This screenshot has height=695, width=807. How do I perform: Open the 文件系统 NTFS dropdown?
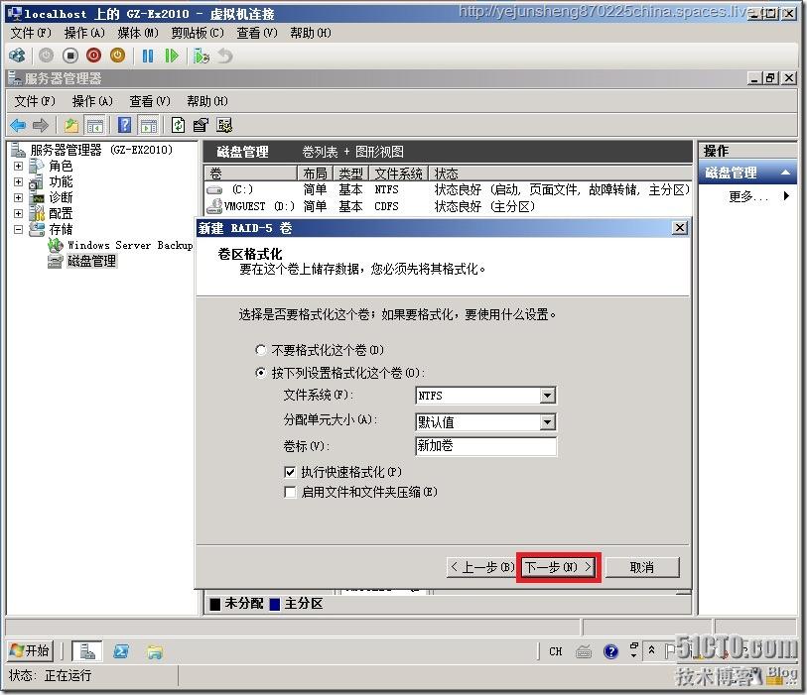coord(548,396)
